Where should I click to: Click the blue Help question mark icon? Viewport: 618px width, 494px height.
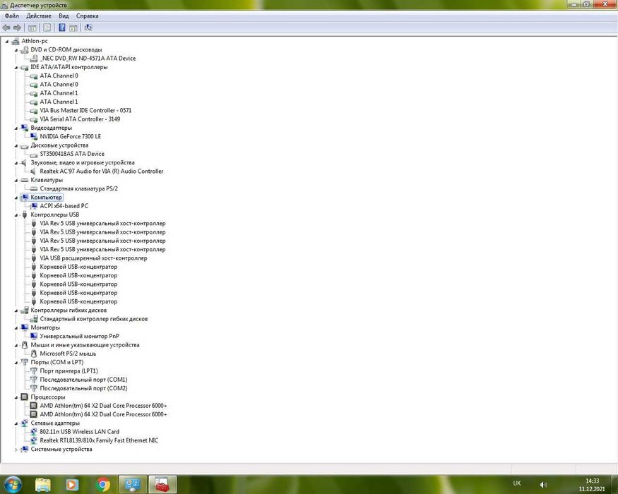(62, 28)
